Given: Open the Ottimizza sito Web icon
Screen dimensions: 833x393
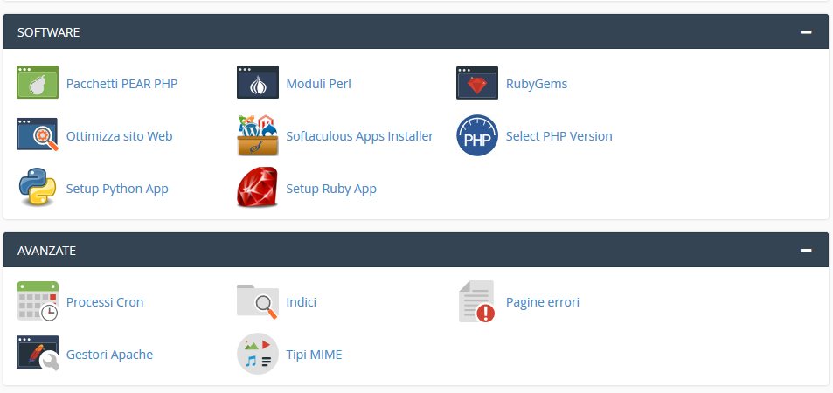Looking at the screenshot, I should pyautogui.click(x=38, y=135).
